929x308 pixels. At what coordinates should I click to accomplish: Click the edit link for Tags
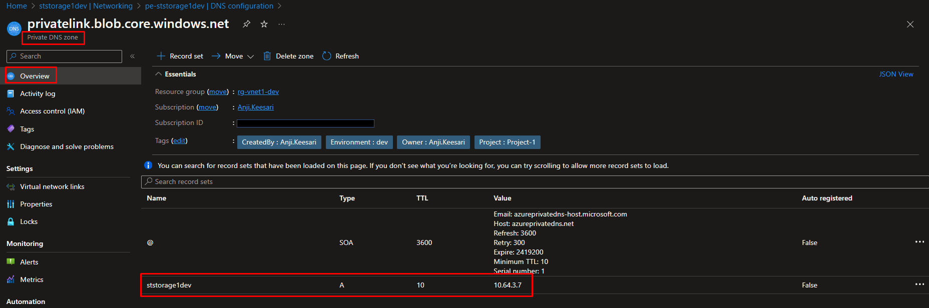pos(179,140)
